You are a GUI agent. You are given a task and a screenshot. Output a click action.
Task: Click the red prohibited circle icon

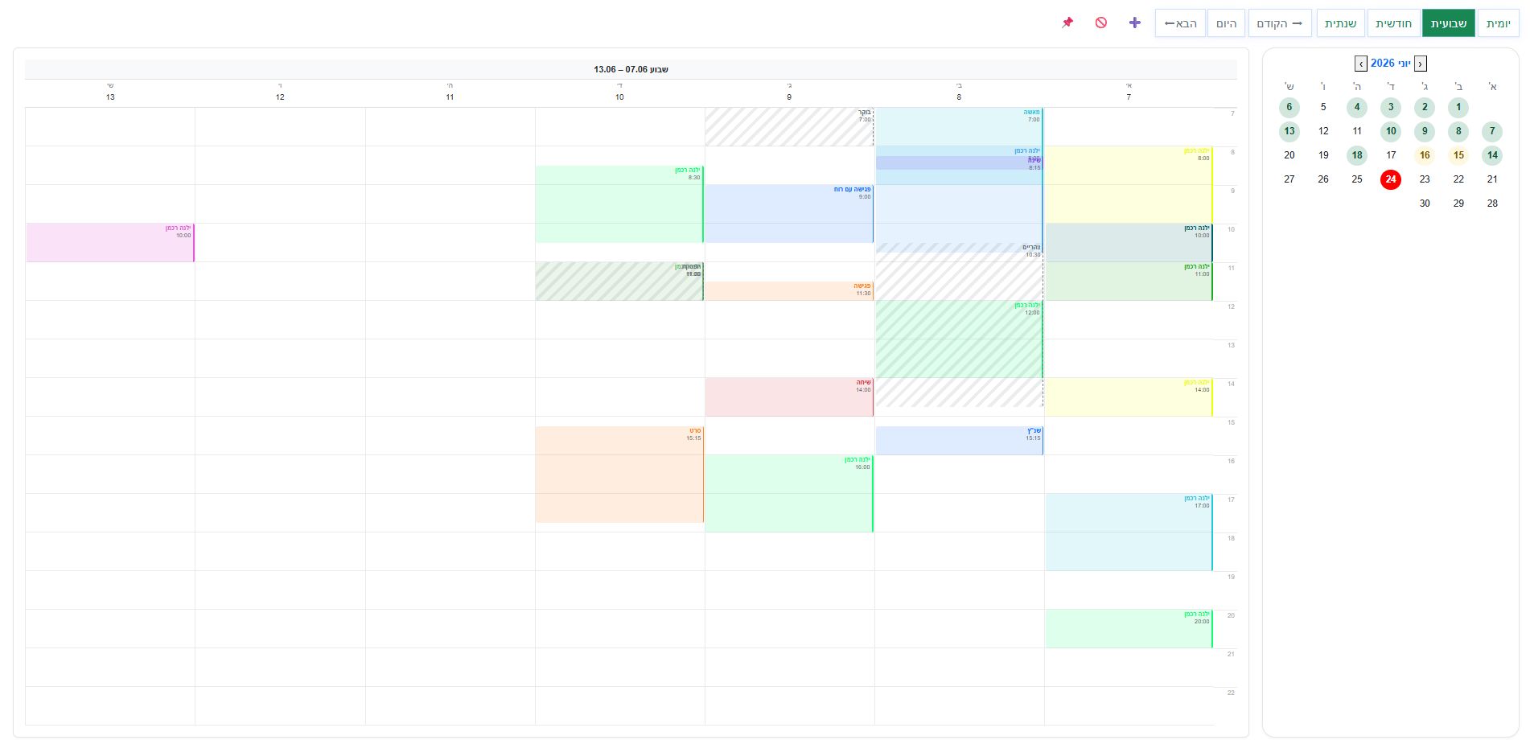(x=1101, y=23)
